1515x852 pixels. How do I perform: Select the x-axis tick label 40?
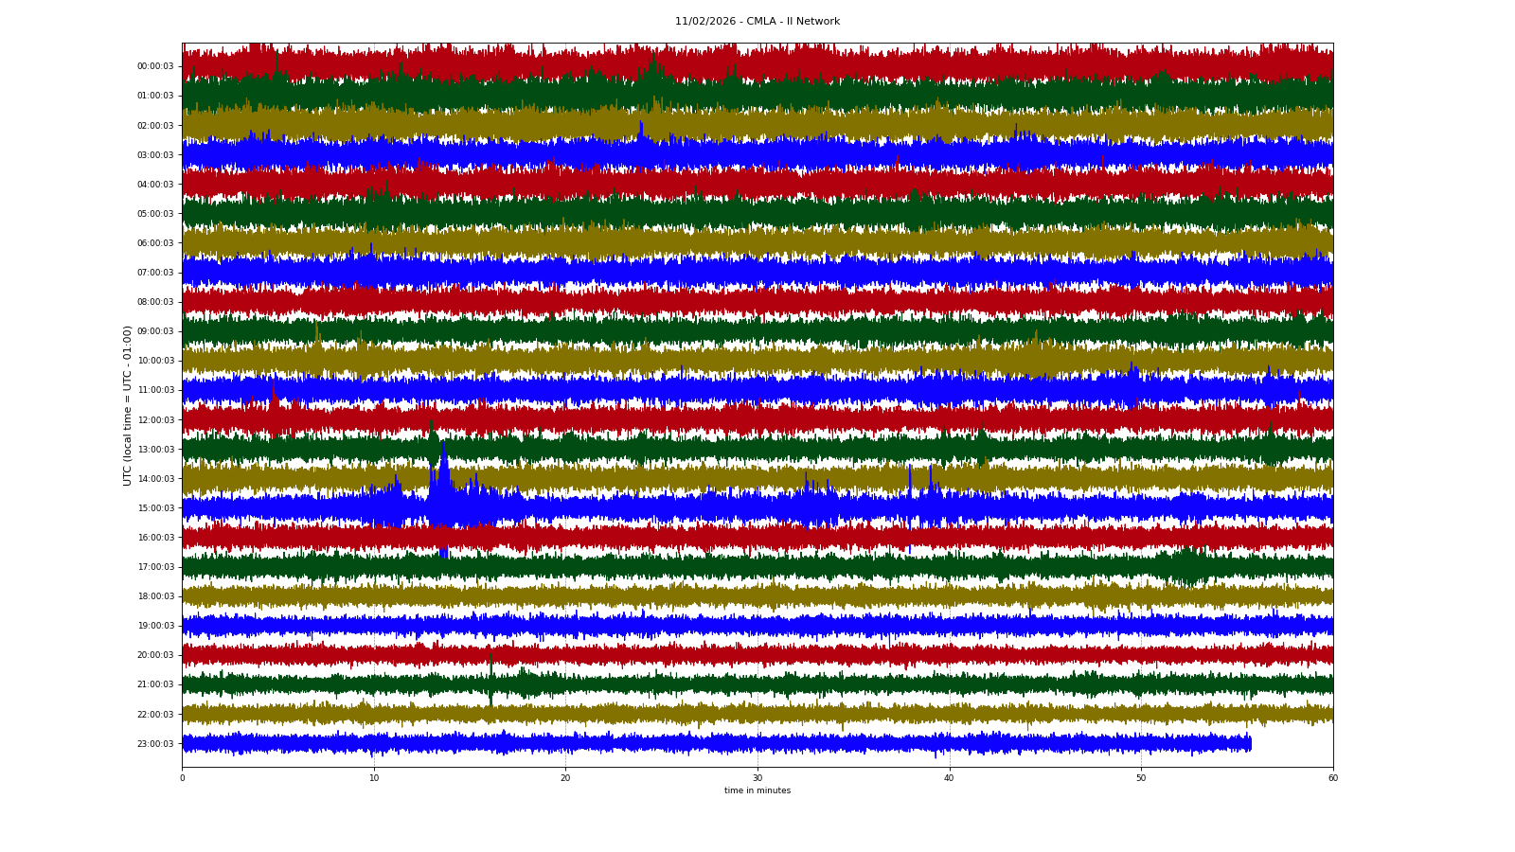point(949,778)
